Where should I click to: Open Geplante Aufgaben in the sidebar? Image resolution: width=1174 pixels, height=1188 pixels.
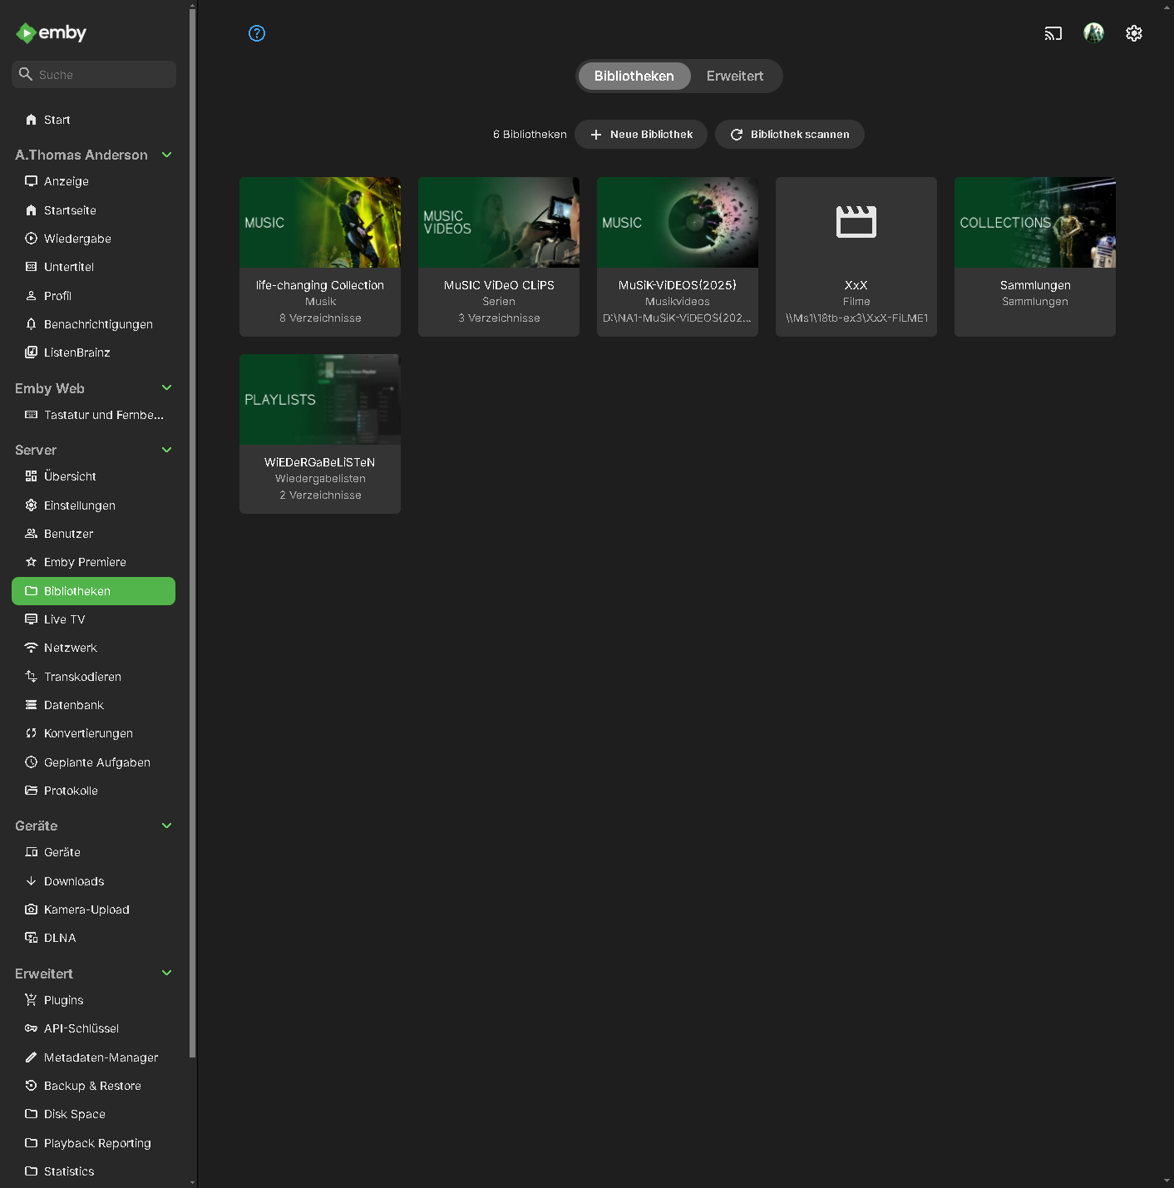tap(96, 762)
